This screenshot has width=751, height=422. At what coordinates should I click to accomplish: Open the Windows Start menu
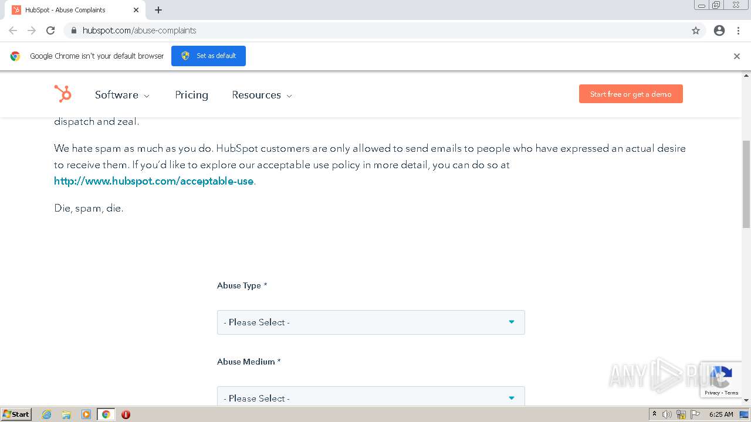coord(16,414)
